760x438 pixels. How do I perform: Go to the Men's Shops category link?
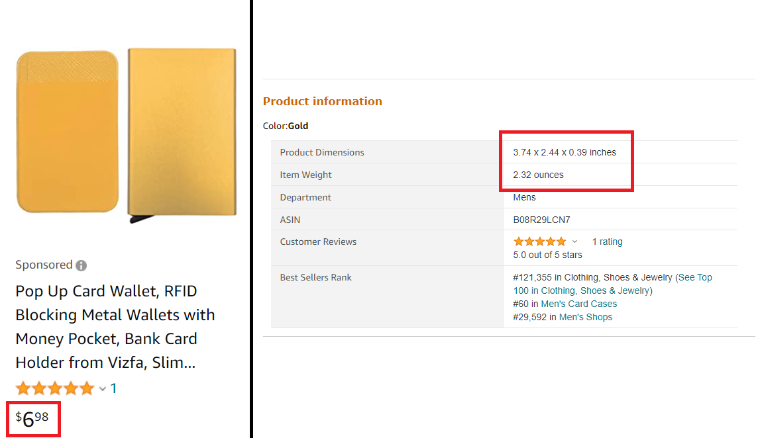585,317
